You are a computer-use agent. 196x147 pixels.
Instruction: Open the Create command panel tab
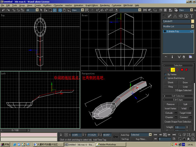(164, 16)
